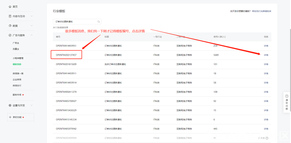Click the template code OPENTM406411274
Image resolution: width=291 pixels, height=143 pixels.
click(x=66, y=92)
